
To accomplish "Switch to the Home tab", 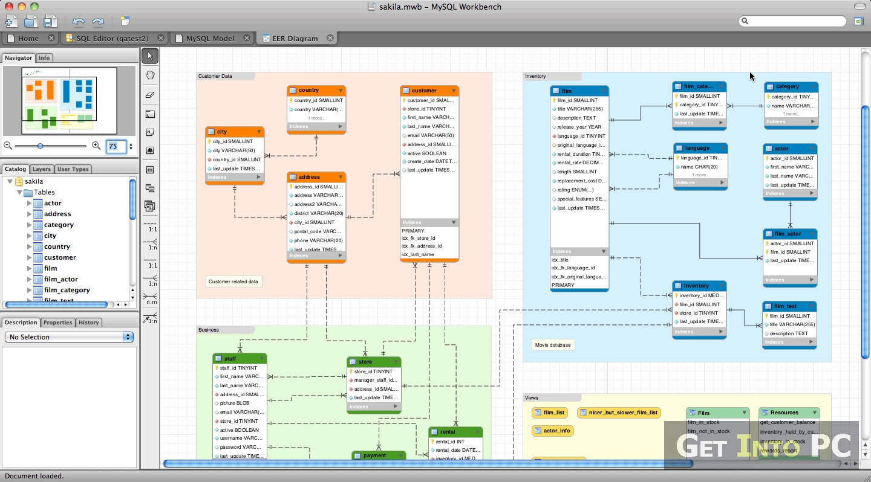I will [28, 38].
